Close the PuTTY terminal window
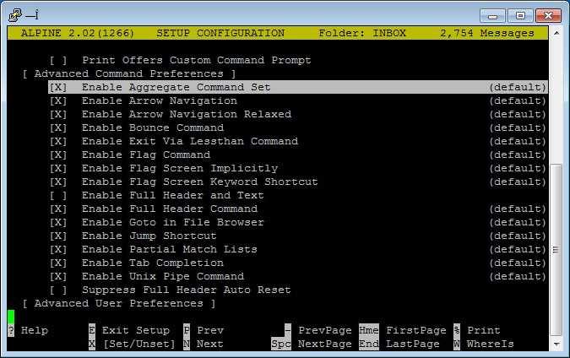The width and height of the screenshot is (570, 358). pyautogui.click(x=548, y=16)
